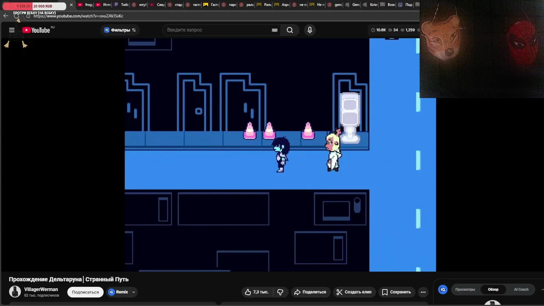The width and height of the screenshot is (544, 306).
Task: Save the video with Сохранить
Action: click(396, 292)
